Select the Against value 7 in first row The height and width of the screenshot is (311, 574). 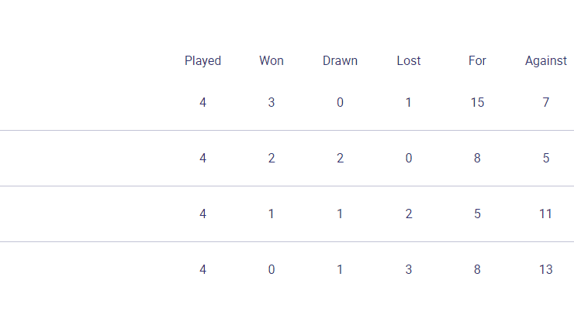tap(546, 102)
